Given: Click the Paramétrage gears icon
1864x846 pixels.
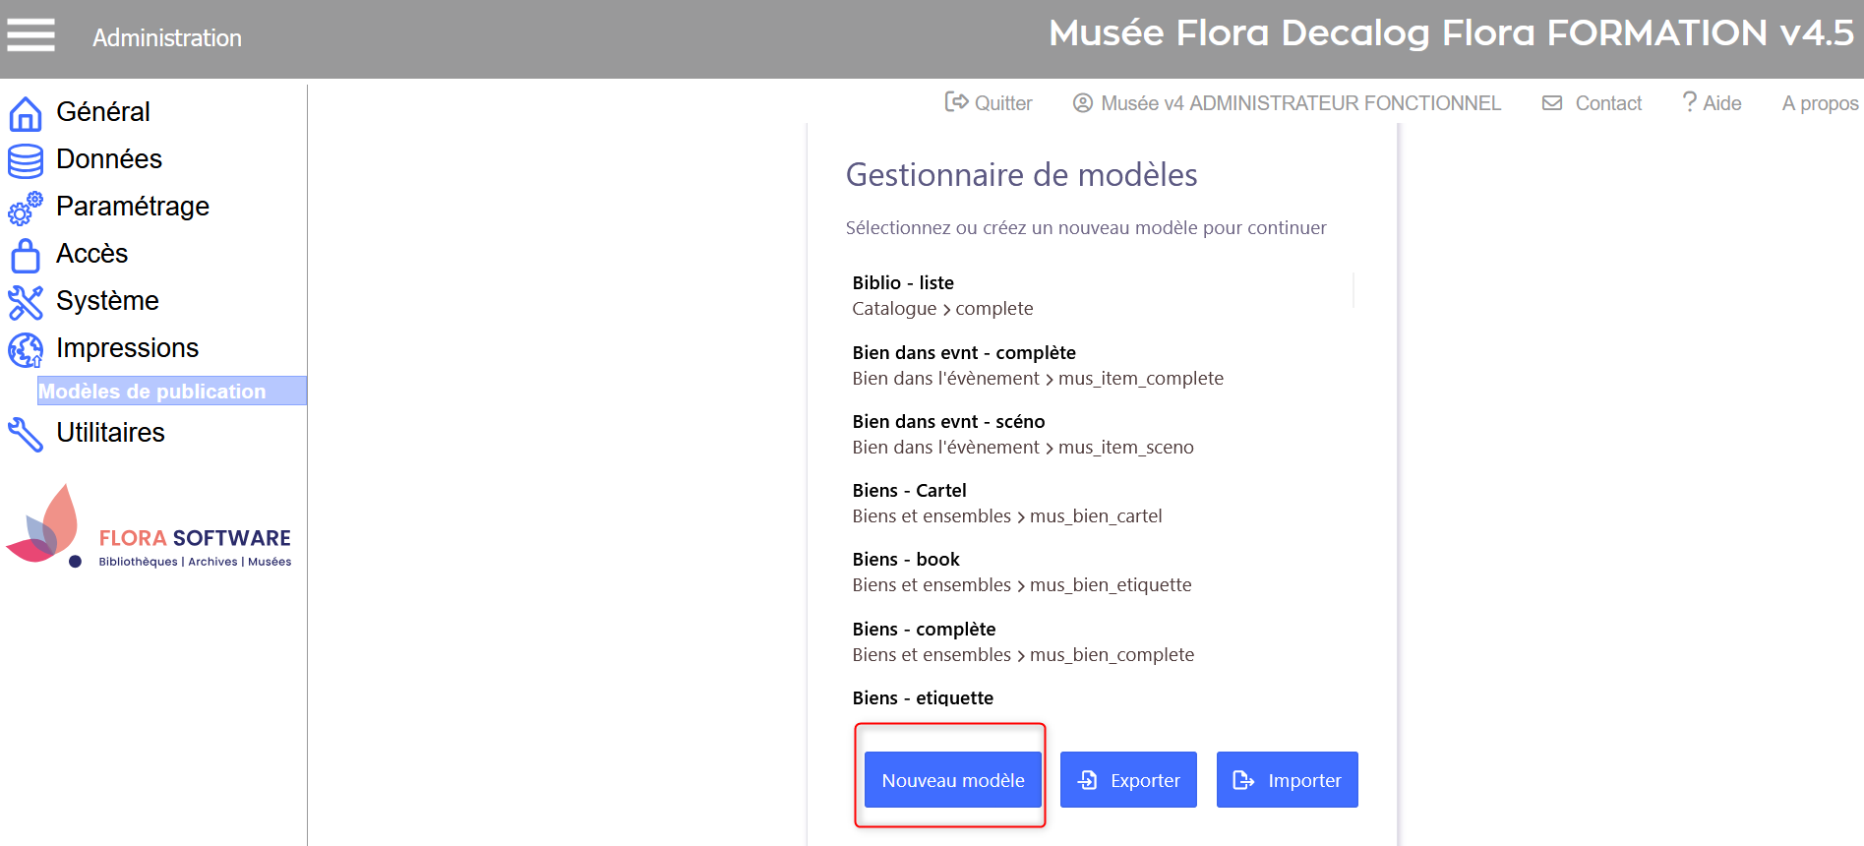Looking at the screenshot, I should coord(26,208).
